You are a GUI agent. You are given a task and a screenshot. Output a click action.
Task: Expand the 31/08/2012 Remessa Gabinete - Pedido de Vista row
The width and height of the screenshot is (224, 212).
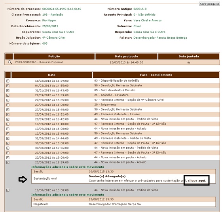pos(8,138)
